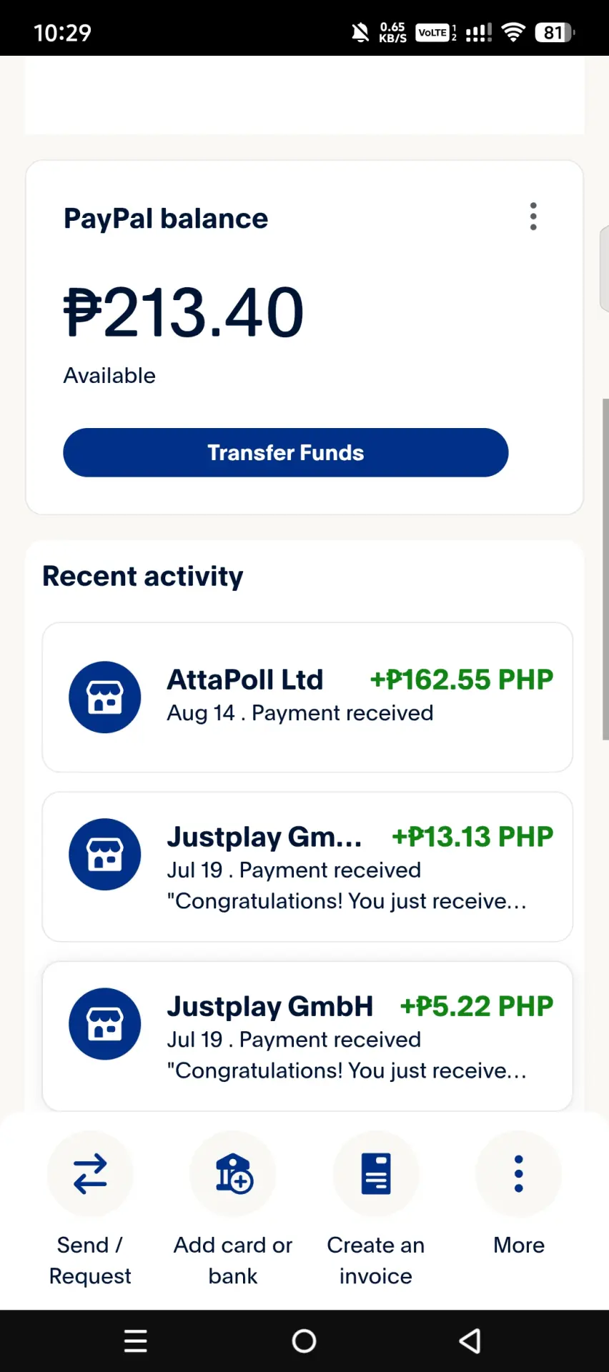Select the Send / Request label
609x1372 pixels.
pyautogui.click(x=90, y=1261)
